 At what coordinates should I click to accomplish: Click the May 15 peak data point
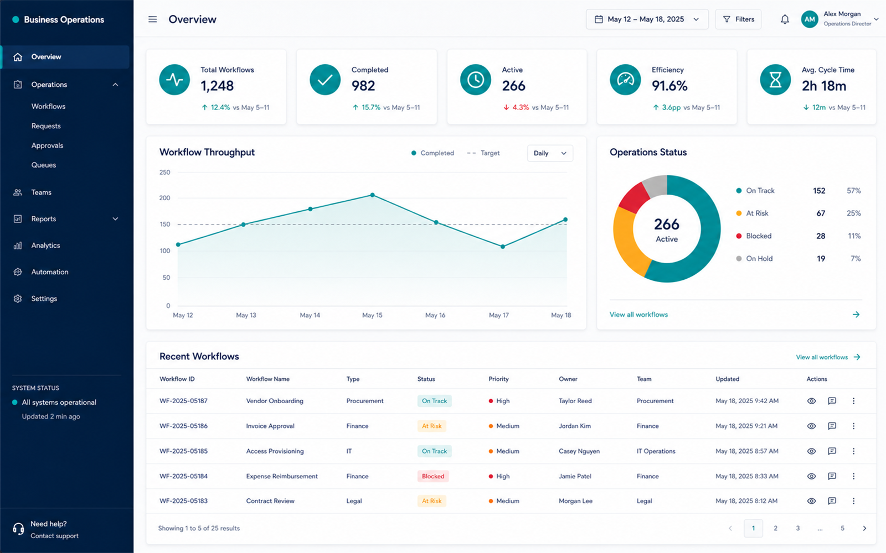(372, 195)
